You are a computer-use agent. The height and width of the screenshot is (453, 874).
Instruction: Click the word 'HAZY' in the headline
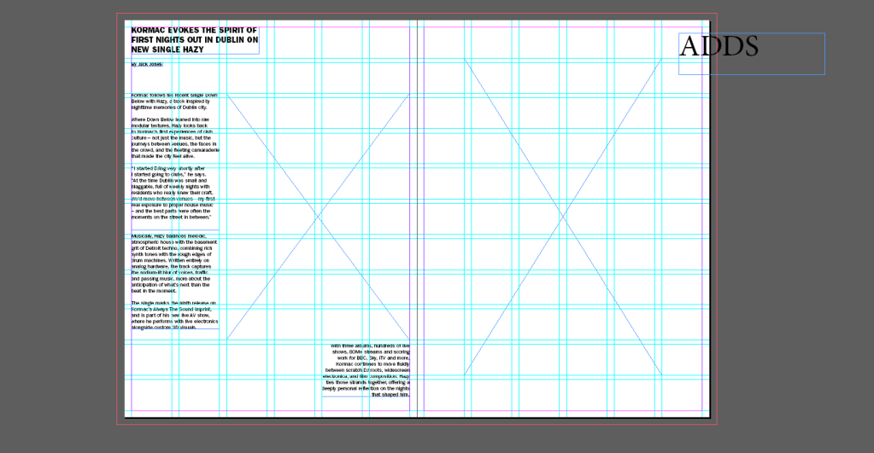pos(192,49)
